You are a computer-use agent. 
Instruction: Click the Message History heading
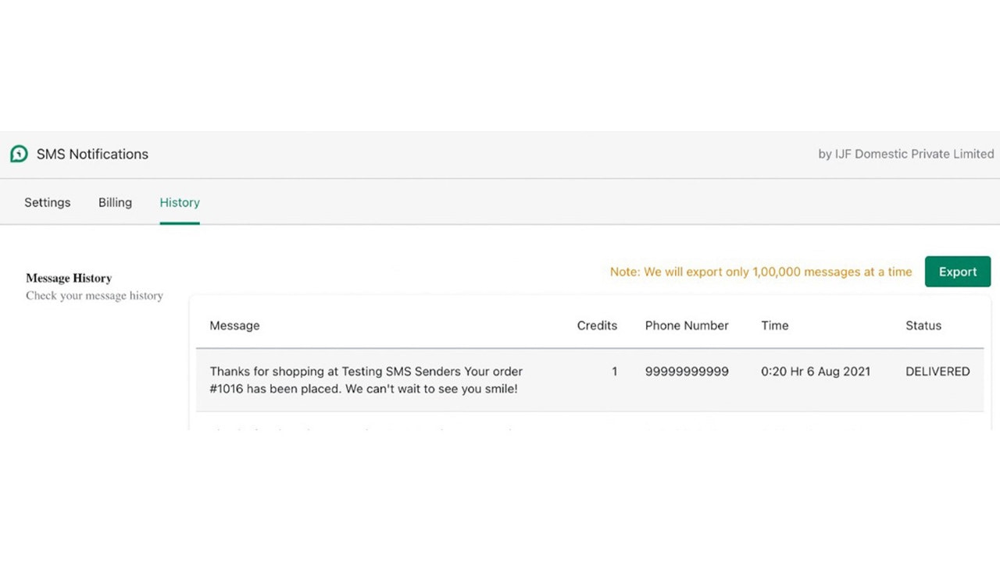pos(69,277)
